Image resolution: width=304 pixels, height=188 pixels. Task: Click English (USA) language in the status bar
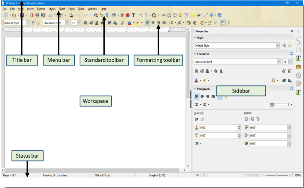157,176
